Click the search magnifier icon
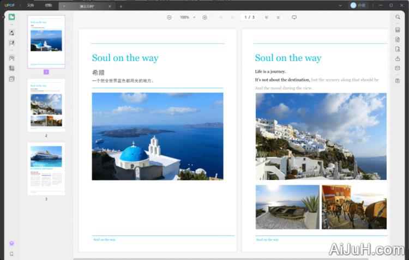This screenshot has height=260, width=409. point(398,17)
